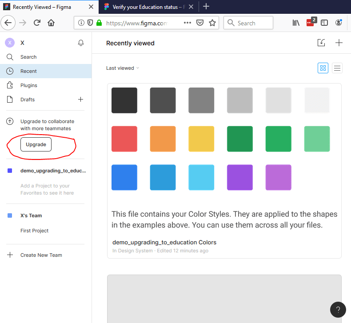Switch to Verify your Education status tab

(x=149, y=7)
